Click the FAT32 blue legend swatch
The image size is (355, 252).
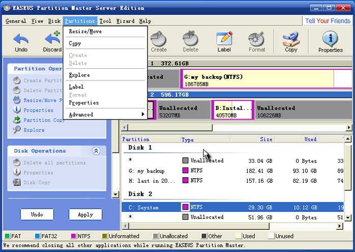(x=37, y=236)
